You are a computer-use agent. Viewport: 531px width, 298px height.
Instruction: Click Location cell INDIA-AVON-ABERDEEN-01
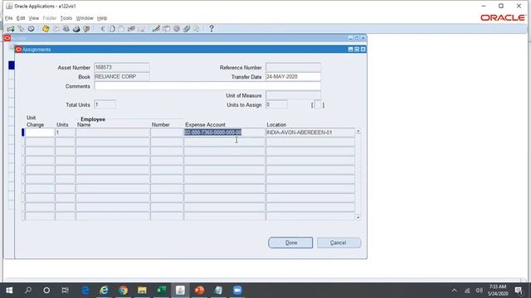point(310,132)
